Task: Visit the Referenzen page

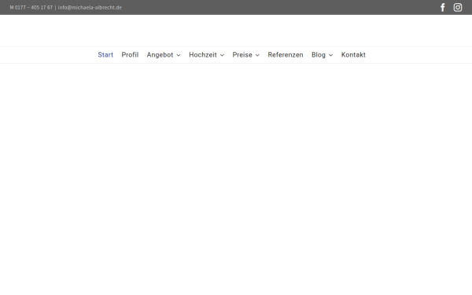Action: click(x=286, y=55)
